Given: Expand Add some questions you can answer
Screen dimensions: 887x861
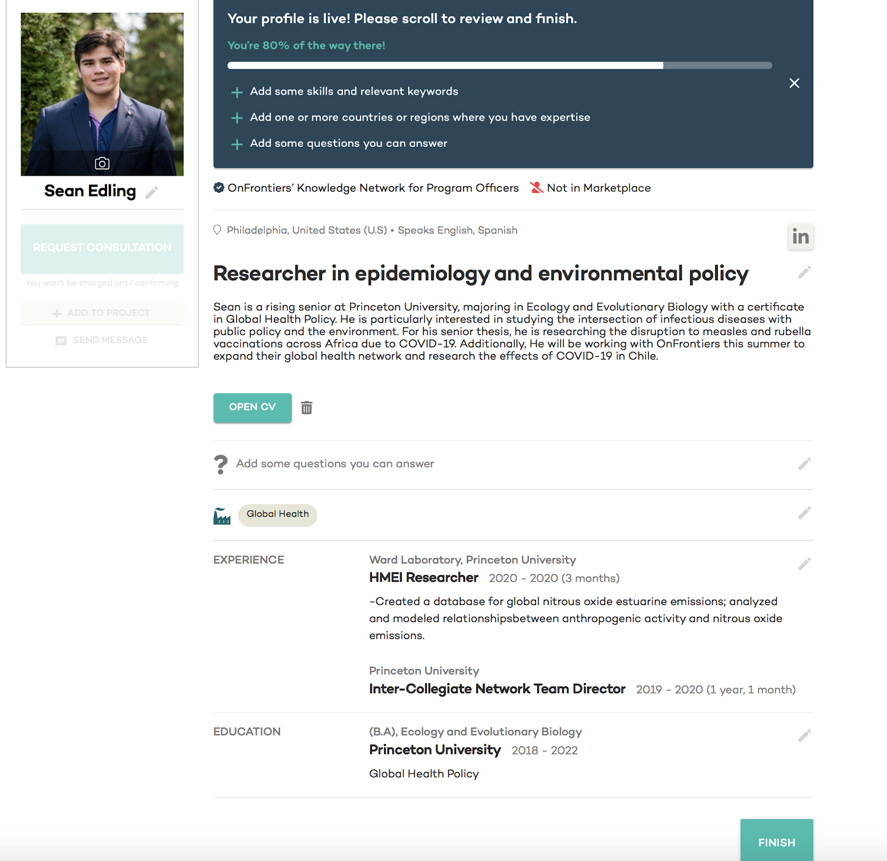Looking at the screenshot, I should [339, 143].
